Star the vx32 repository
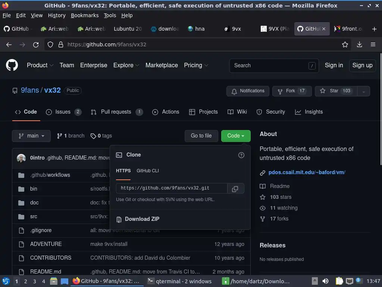This screenshot has height=287, width=382. [x=336, y=91]
